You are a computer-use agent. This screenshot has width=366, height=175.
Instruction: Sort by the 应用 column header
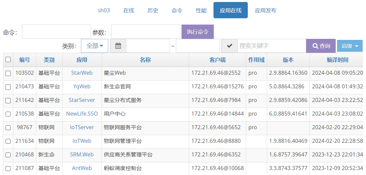click(x=82, y=60)
